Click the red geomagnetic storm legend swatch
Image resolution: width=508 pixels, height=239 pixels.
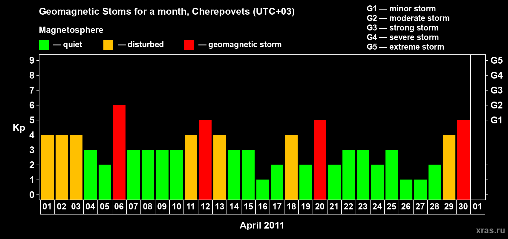point(189,45)
